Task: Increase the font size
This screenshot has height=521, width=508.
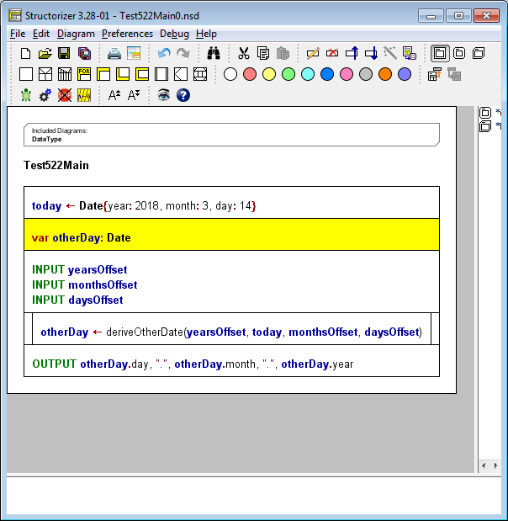Action: (114, 95)
